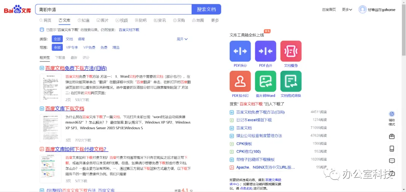Image resolution: width=406 pixels, height=192 pixels.
Task: Open the 文档瘦身 tool icon
Action: [291, 51]
